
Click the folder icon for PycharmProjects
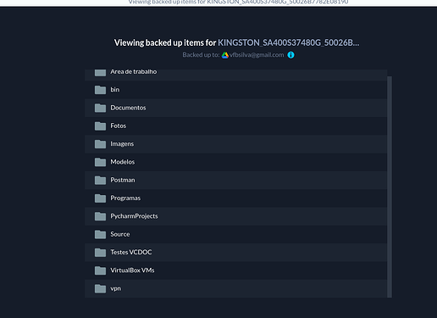point(100,216)
